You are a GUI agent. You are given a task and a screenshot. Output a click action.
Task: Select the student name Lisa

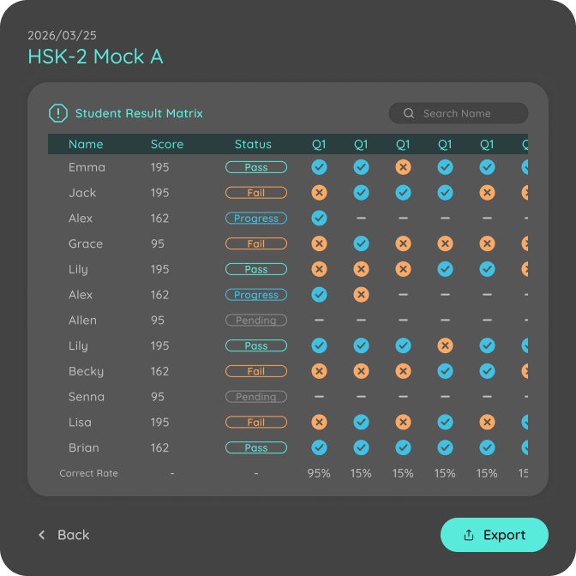[x=80, y=422]
